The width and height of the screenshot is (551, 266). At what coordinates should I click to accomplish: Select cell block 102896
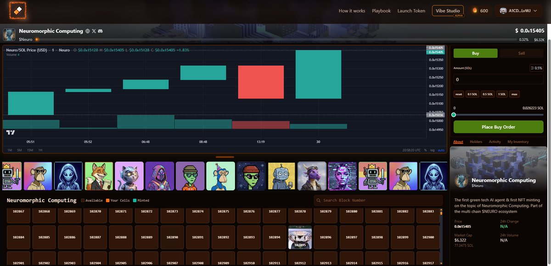tap(326, 237)
